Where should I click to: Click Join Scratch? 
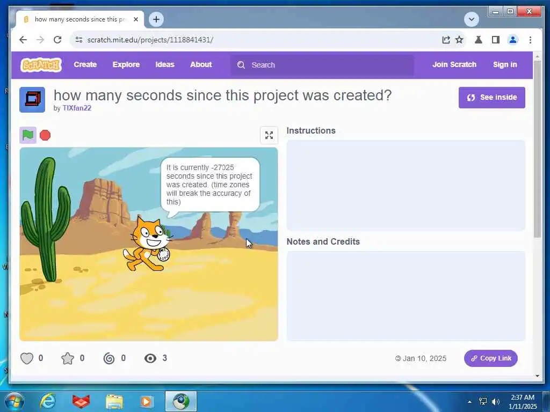454,65
